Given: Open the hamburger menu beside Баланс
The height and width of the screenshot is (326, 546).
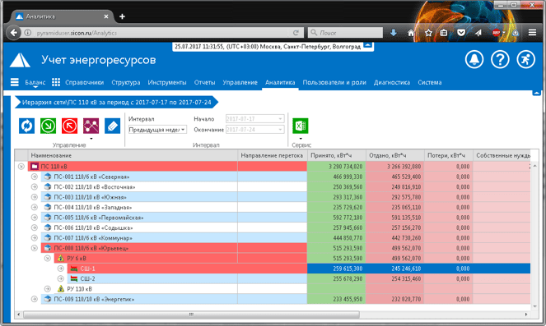Looking at the screenshot, I should click(x=15, y=82).
